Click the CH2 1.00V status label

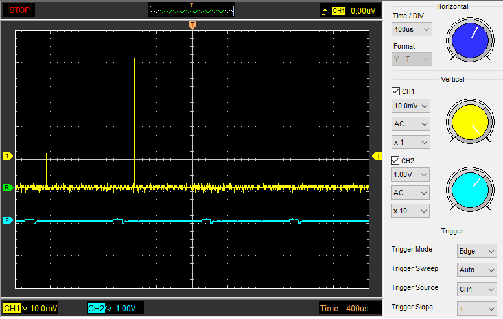115,308
